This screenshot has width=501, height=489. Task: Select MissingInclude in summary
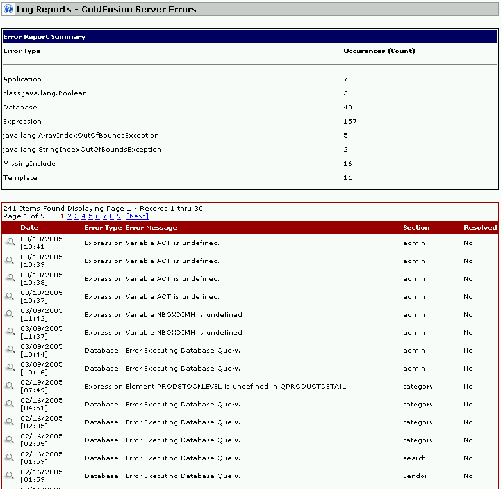(29, 163)
